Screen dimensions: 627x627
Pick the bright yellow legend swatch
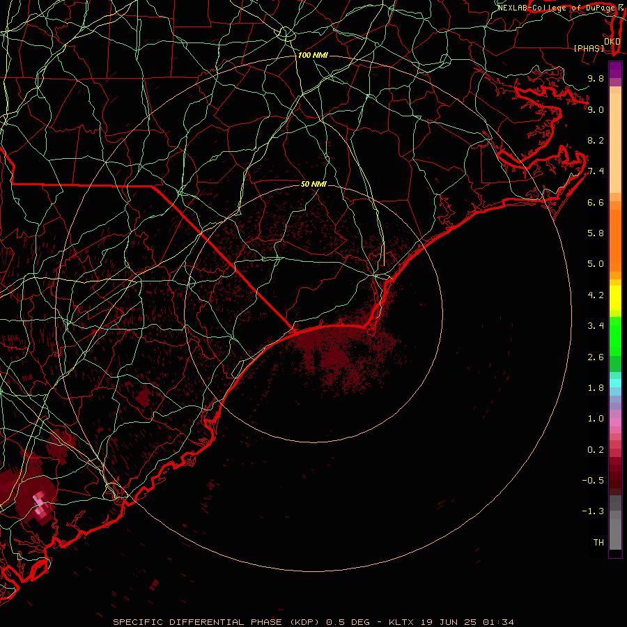click(x=615, y=298)
